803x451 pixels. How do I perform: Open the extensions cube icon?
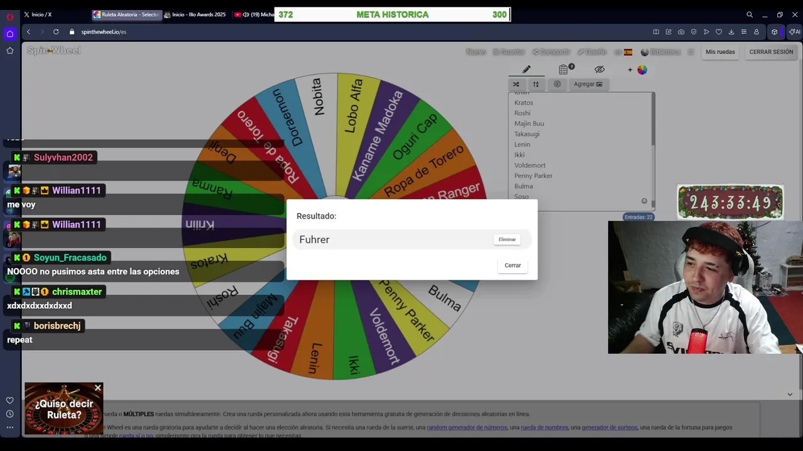[x=775, y=32]
